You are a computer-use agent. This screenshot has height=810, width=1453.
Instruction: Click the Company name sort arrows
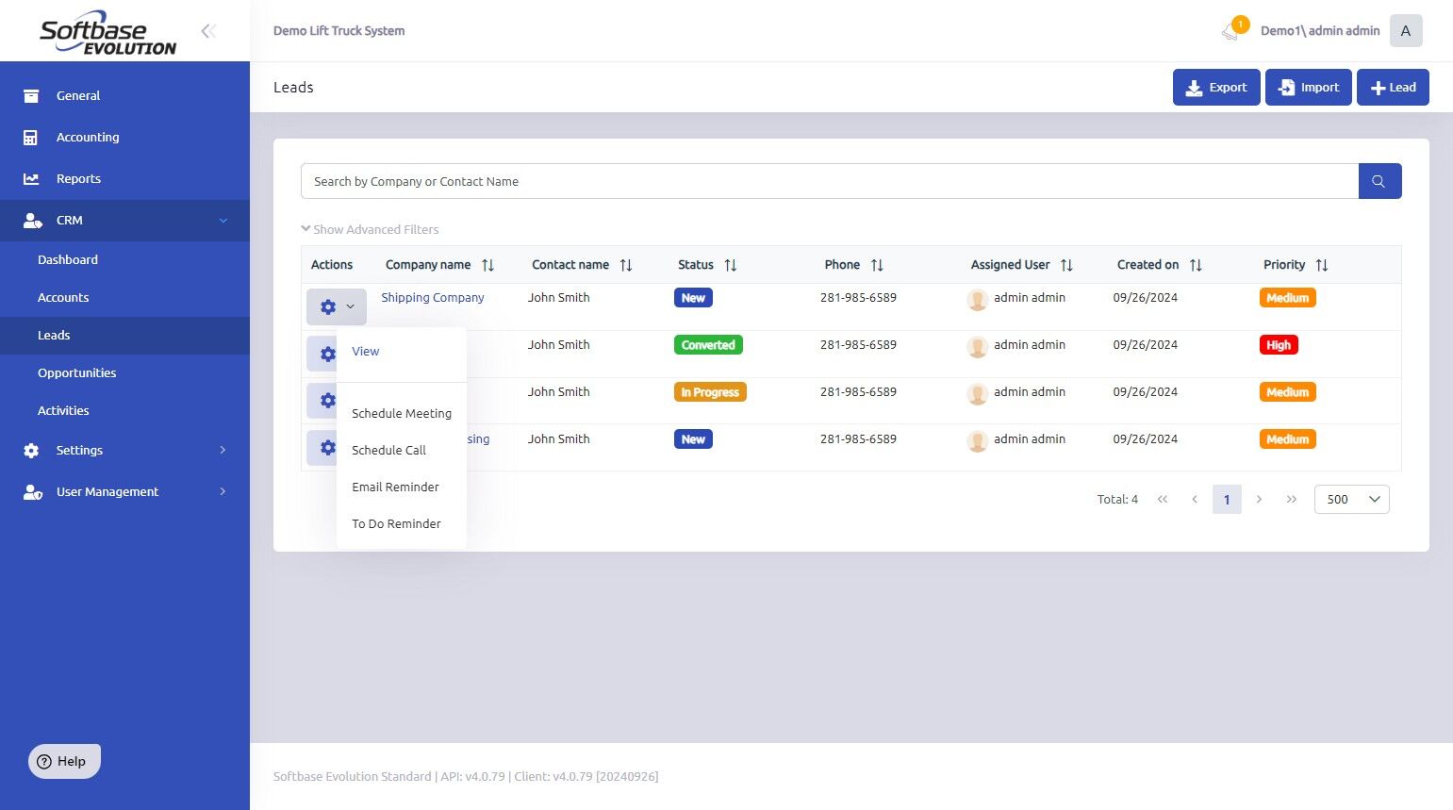click(x=487, y=265)
